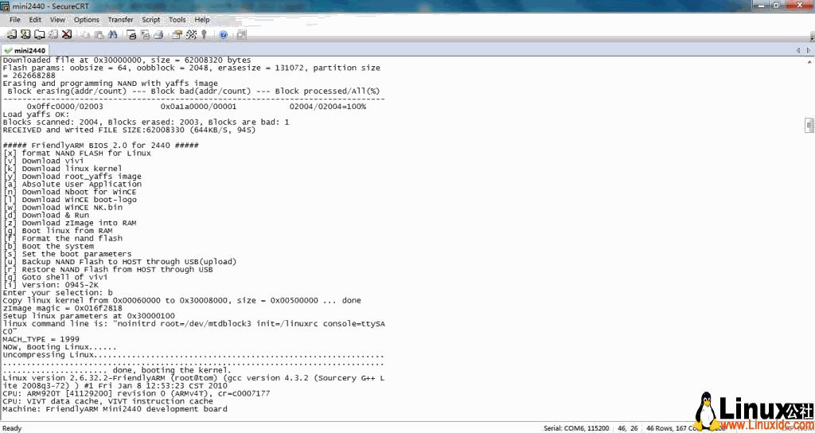Click the Keymap Editor tools icon
Screen dimensions: 815x433
click(192, 34)
